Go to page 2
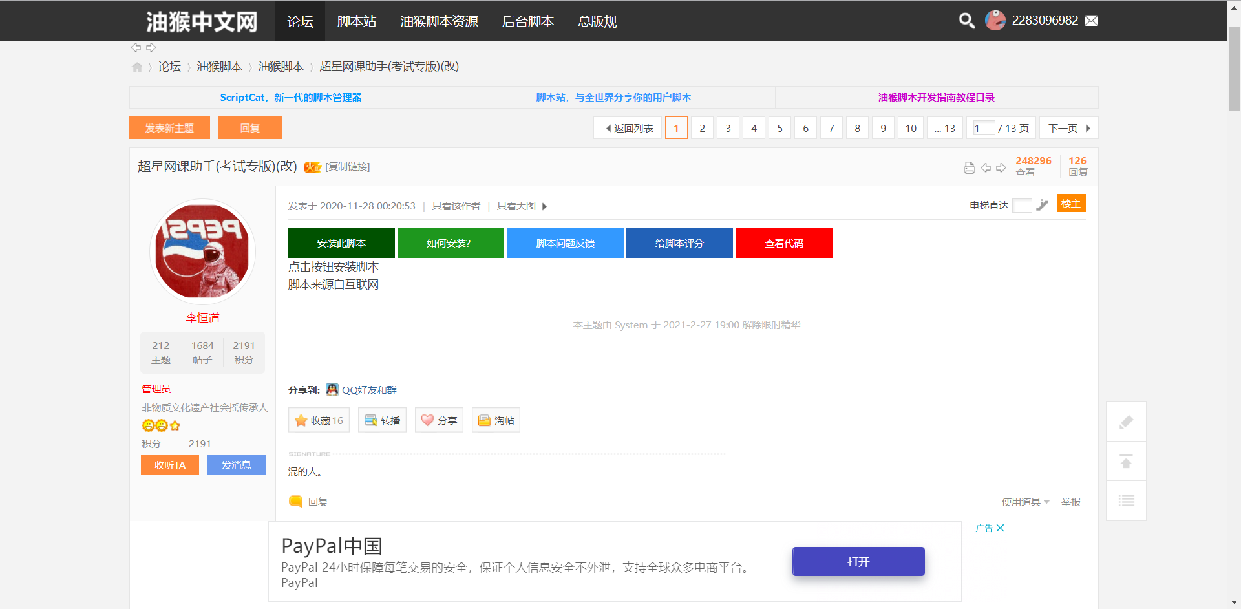 [x=702, y=128]
